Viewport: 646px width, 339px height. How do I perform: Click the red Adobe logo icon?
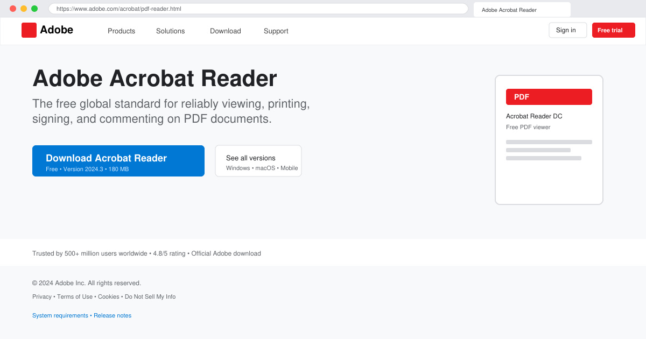point(29,30)
